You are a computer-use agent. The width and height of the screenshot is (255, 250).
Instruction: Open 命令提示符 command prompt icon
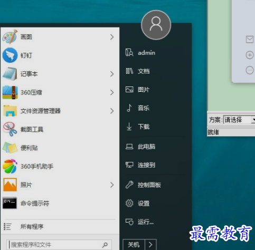10,203
